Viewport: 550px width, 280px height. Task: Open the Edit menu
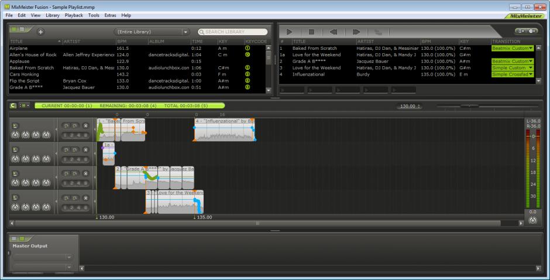[22, 15]
